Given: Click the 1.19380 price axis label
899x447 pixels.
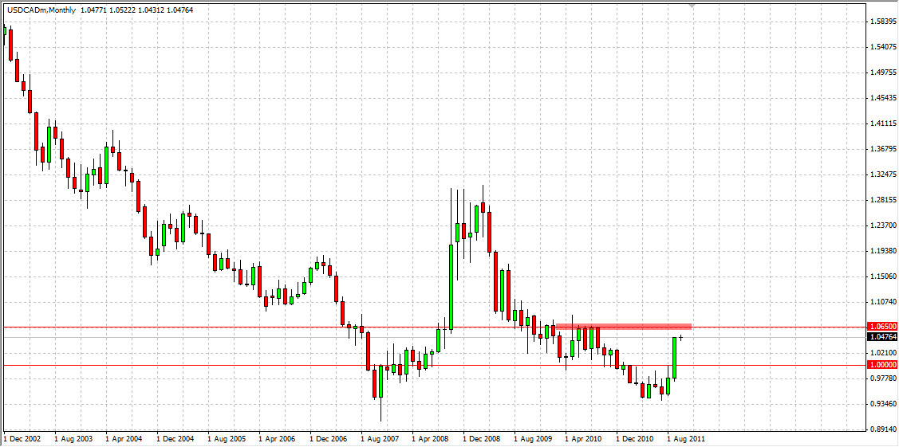Looking at the screenshot, I should (883, 251).
